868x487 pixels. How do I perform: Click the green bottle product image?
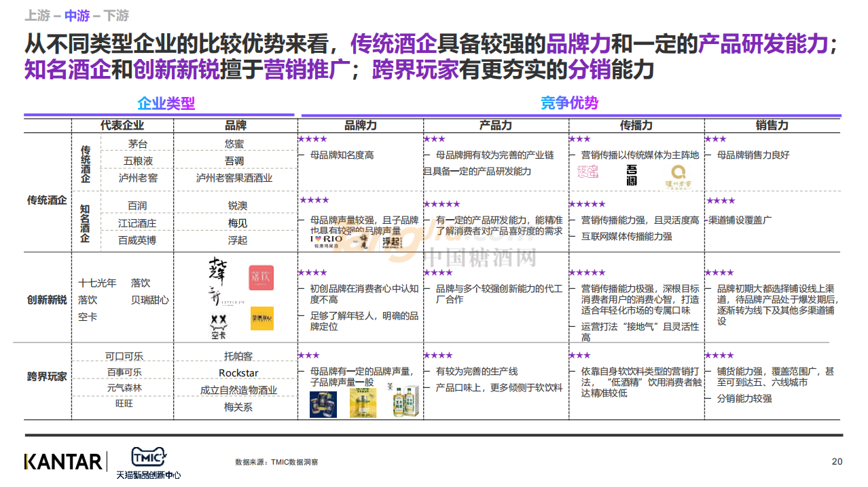(403, 400)
